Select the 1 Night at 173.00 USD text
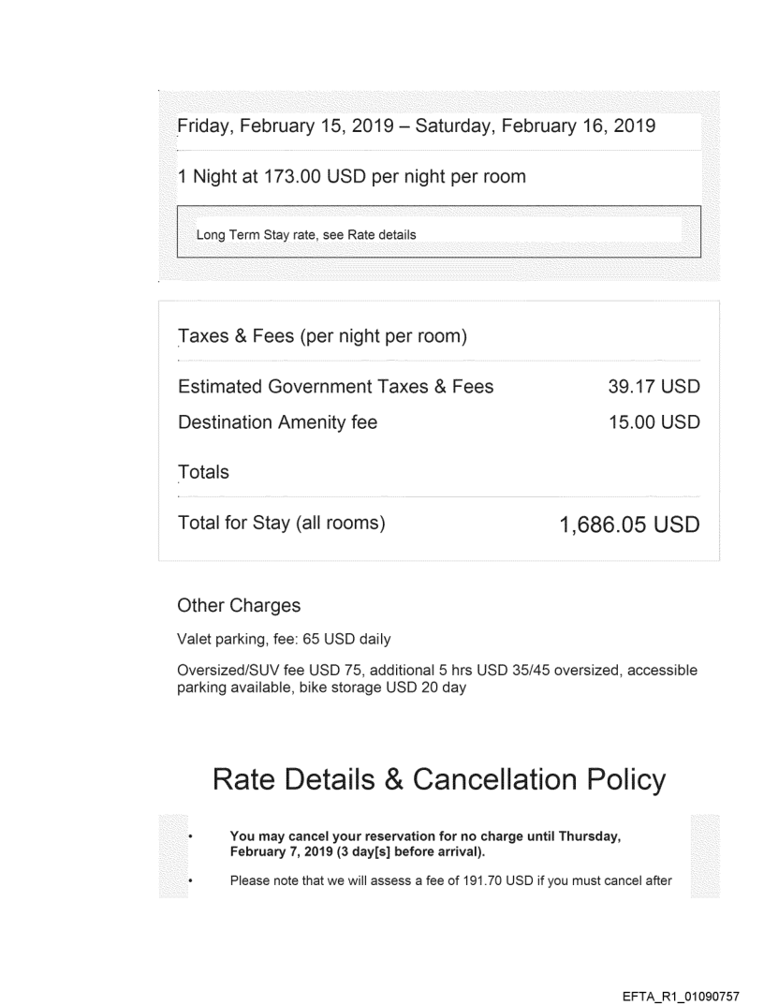 351,178
